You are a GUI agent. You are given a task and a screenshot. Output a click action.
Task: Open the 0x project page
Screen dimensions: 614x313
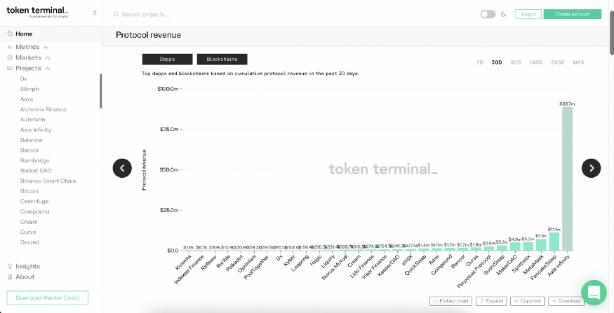point(23,78)
